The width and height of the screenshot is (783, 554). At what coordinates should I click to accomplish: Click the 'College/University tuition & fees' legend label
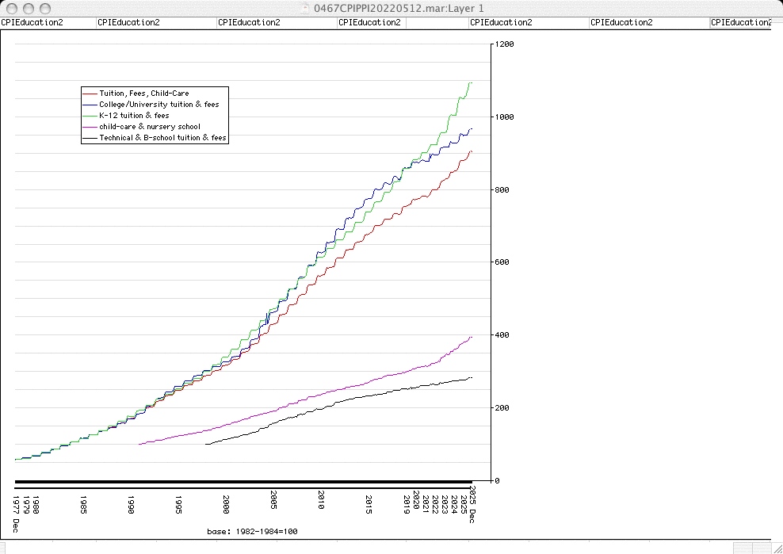tap(159, 105)
